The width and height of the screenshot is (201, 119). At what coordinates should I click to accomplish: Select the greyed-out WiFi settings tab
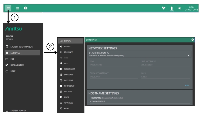(71, 58)
